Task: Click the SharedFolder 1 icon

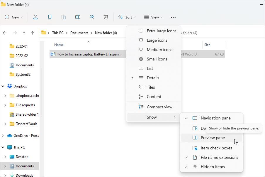Action: tap(12, 114)
